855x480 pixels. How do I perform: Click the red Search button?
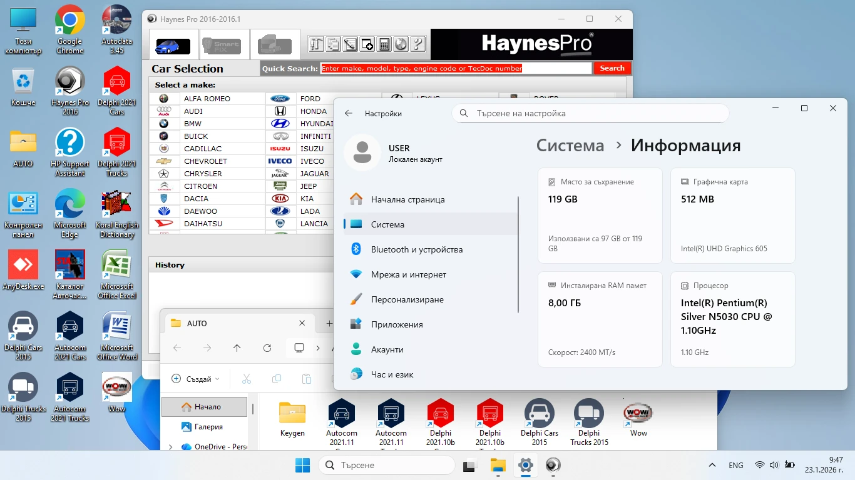pyautogui.click(x=612, y=68)
